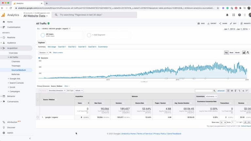
Task: Open the date range Jan 1, 2013 picker
Action: [237, 29]
